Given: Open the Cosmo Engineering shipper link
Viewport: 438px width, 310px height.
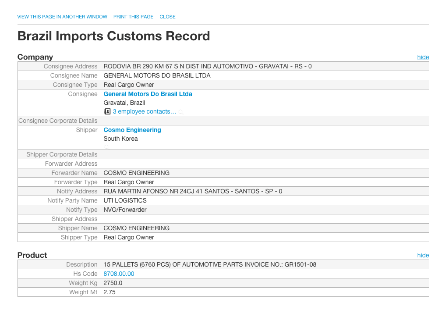Looking at the screenshot, I should 132,130.
